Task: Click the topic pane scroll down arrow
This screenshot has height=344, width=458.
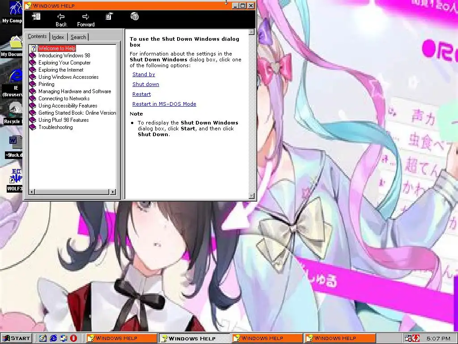Action: [252, 196]
